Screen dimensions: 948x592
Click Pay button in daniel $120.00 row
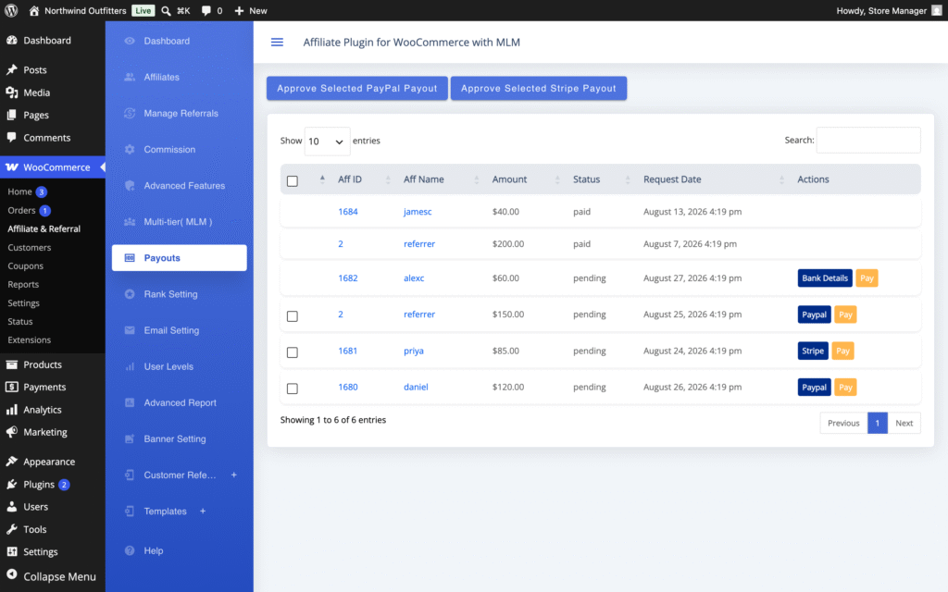[845, 387]
